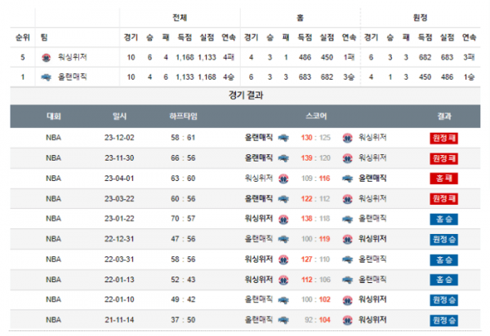Click the 130 : 125 score
Screen dimensions: 490x336
pos(315,138)
